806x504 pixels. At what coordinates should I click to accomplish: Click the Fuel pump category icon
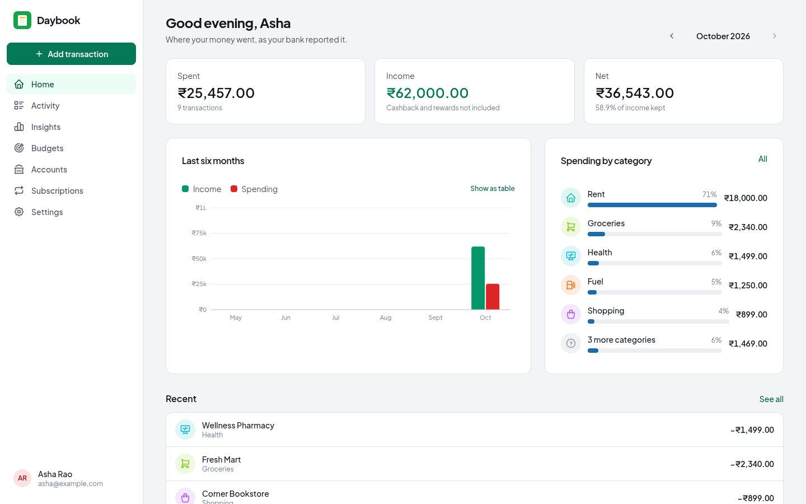coord(571,285)
